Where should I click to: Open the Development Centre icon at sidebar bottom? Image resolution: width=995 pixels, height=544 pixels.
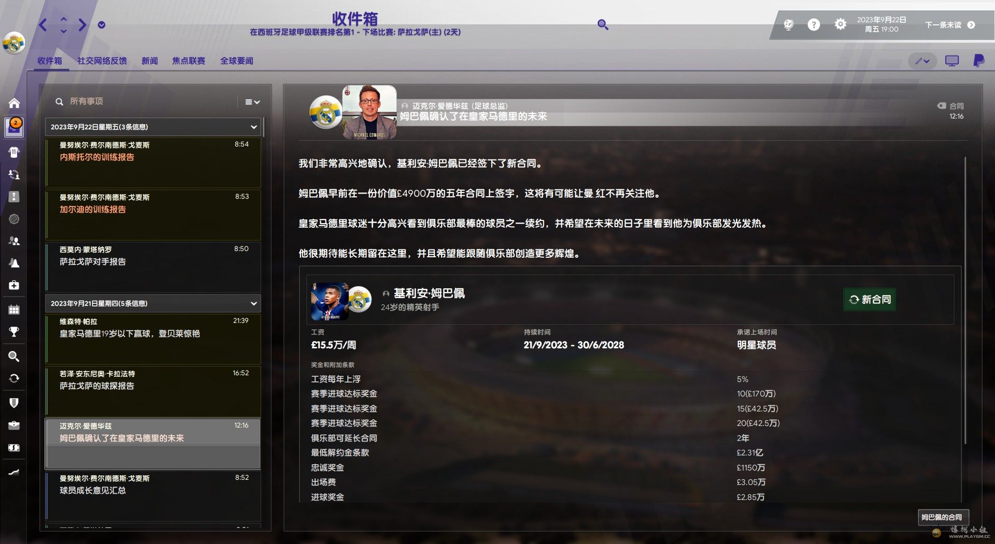coord(14,472)
